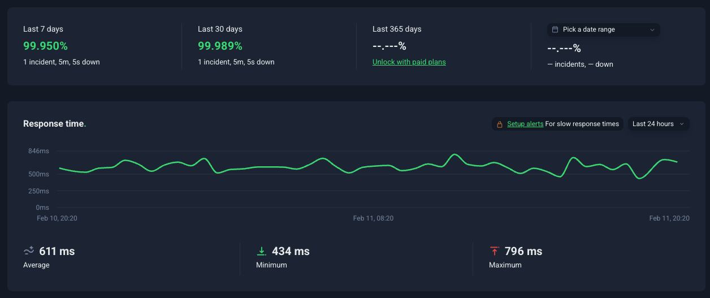The width and height of the screenshot is (710, 298).
Task: Open the Unlock with paid plans link
Action: tap(409, 62)
